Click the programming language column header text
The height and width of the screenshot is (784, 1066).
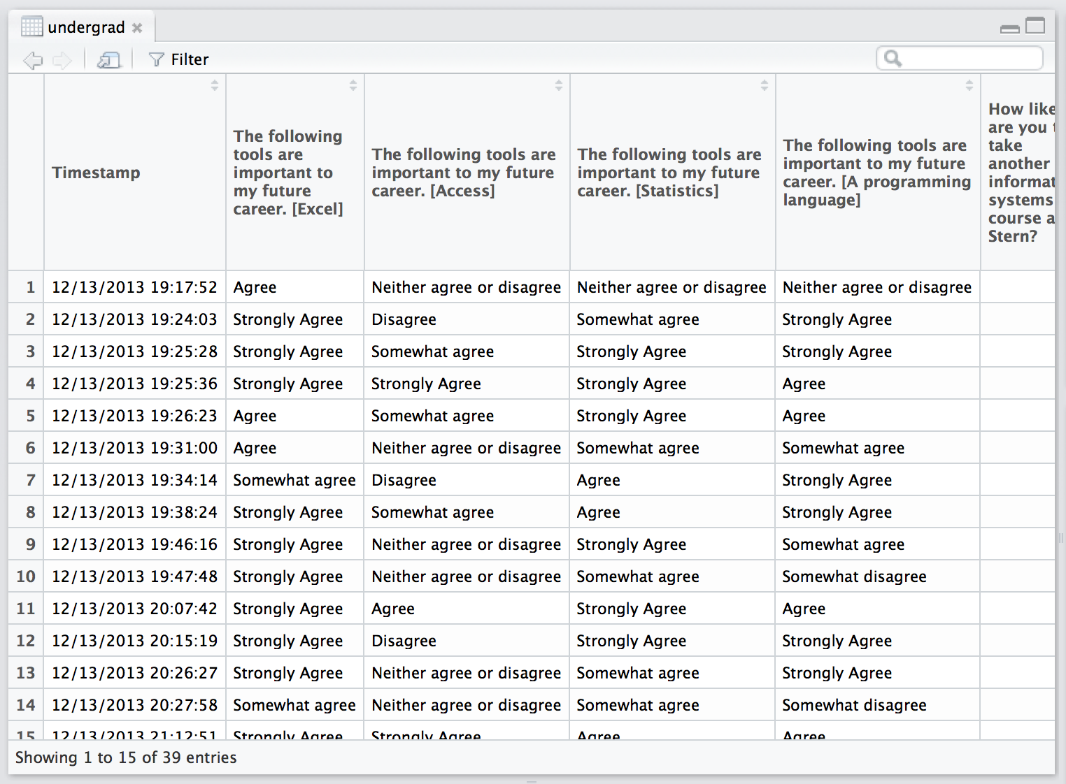point(877,173)
